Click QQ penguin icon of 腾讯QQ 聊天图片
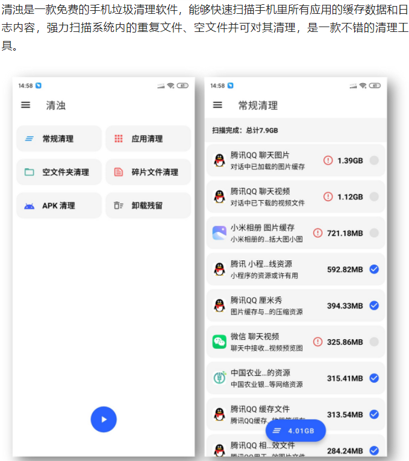The width and height of the screenshot is (409, 461). point(219,160)
